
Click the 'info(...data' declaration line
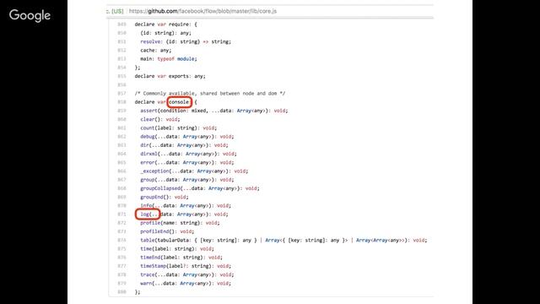pos(186,205)
